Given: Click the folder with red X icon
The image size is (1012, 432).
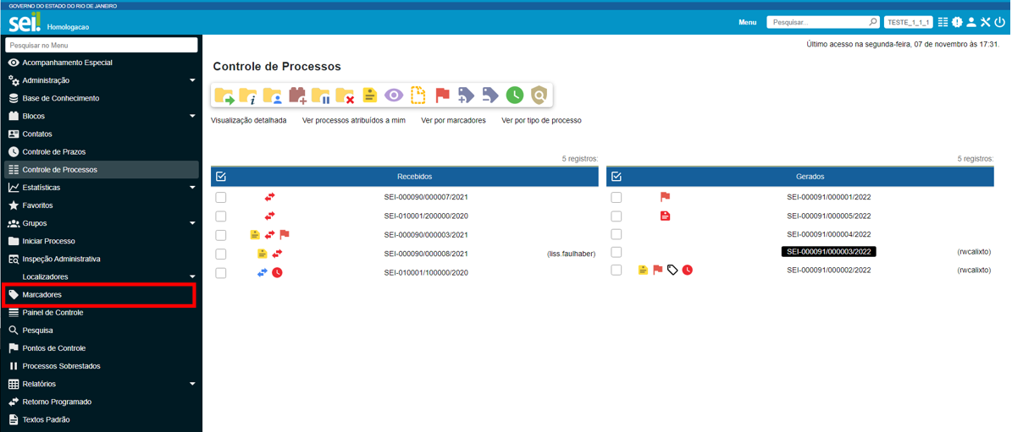Looking at the screenshot, I should point(345,96).
